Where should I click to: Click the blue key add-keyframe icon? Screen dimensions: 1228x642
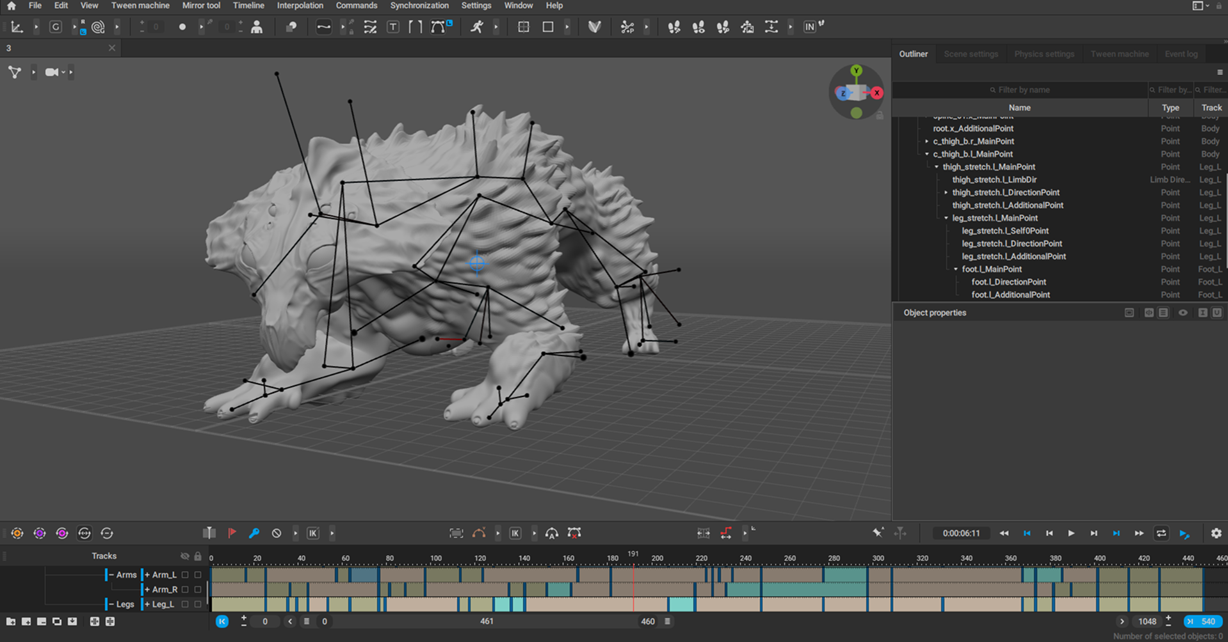(254, 533)
